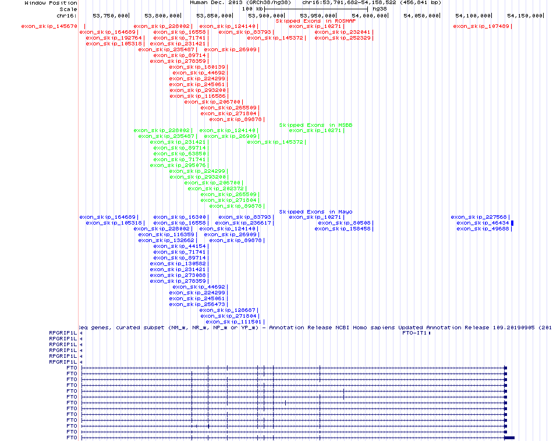Select the topmost RPGRIP1L gene label
553x441 pixels.
point(63,333)
